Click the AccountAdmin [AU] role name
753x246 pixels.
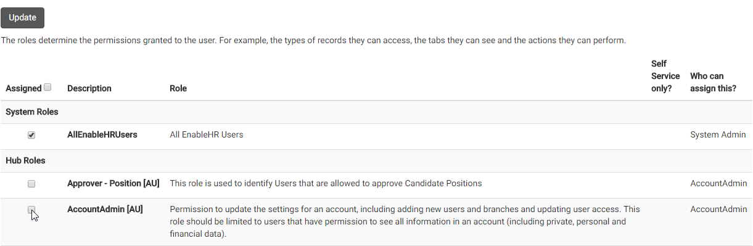pyautogui.click(x=105, y=209)
